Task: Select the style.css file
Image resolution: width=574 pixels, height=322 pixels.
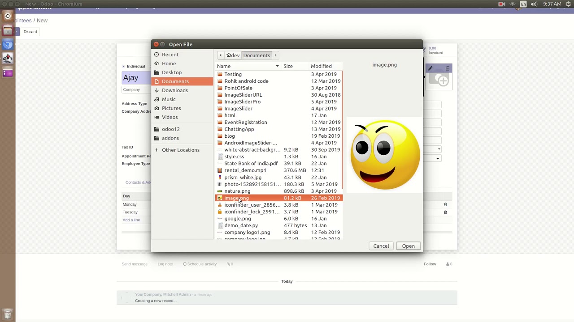Action: [x=278, y=157]
